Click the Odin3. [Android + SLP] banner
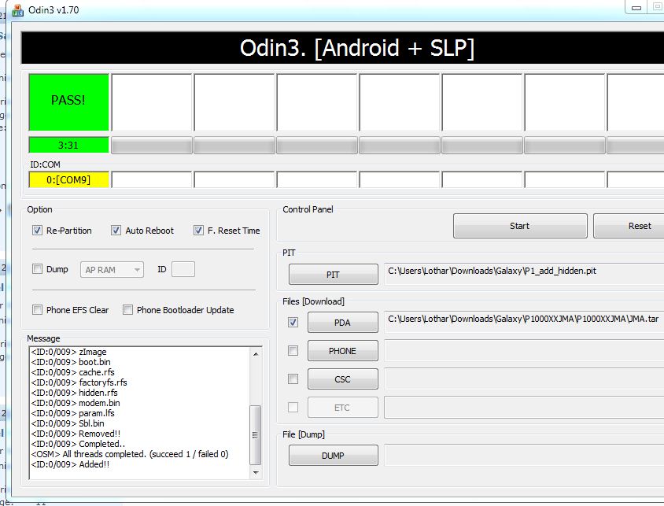The height and width of the screenshot is (506, 664). click(342, 48)
